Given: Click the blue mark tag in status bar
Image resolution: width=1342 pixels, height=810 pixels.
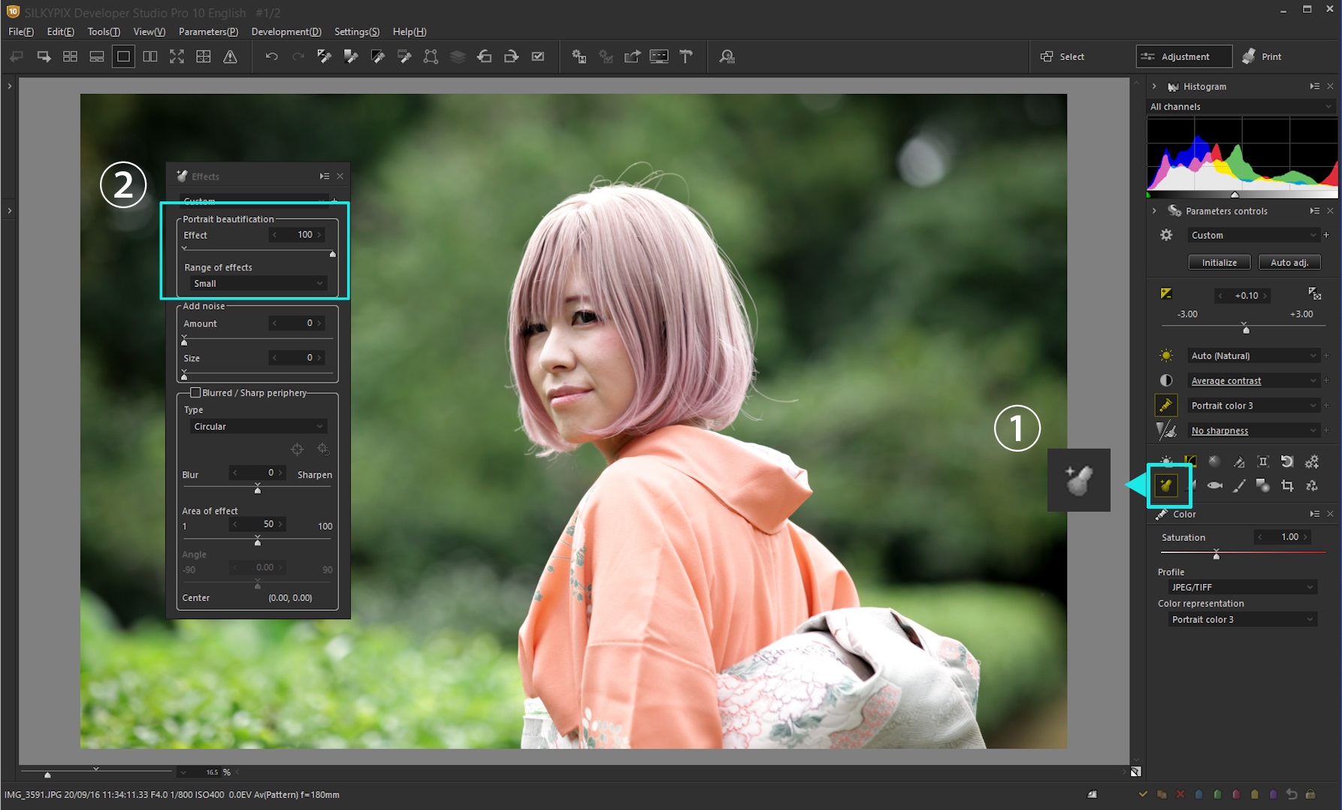Looking at the screenshot, I should (1199, 794).
